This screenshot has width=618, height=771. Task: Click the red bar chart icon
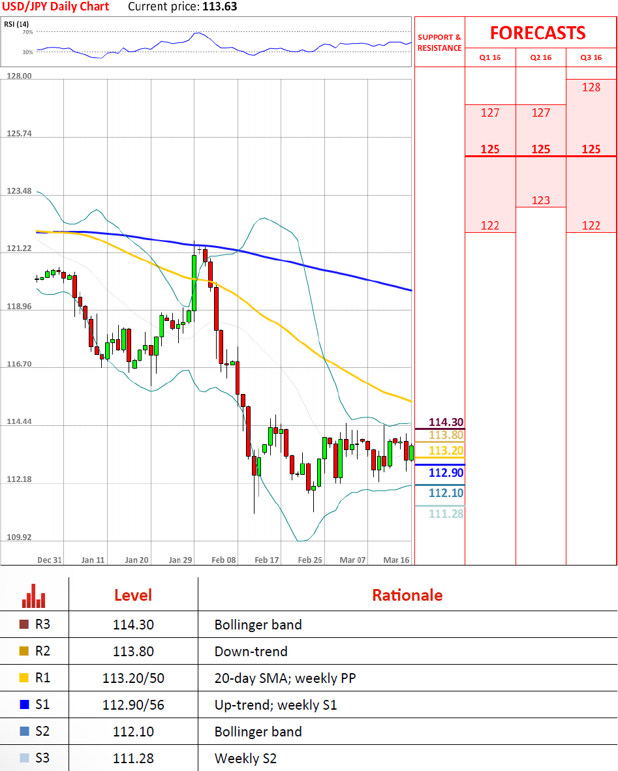pyautogui.click(x=33, y=596)
